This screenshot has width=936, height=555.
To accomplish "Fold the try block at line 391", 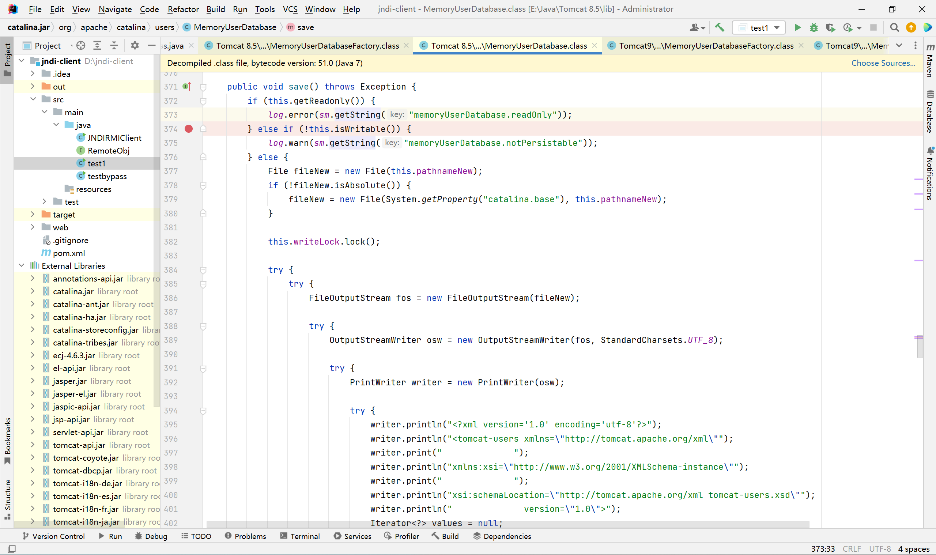I will (203, 369).
